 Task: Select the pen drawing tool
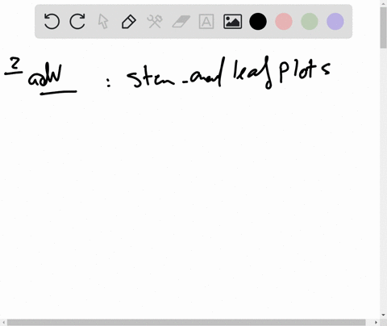pos(129,22)
